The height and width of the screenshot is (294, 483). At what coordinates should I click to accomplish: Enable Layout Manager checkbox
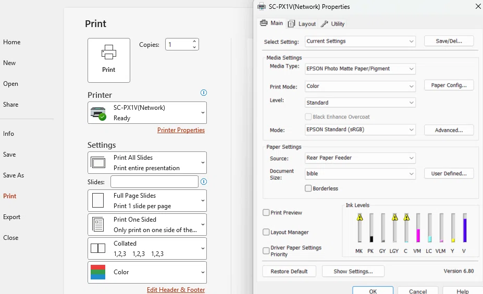click(x=266, y=232)
